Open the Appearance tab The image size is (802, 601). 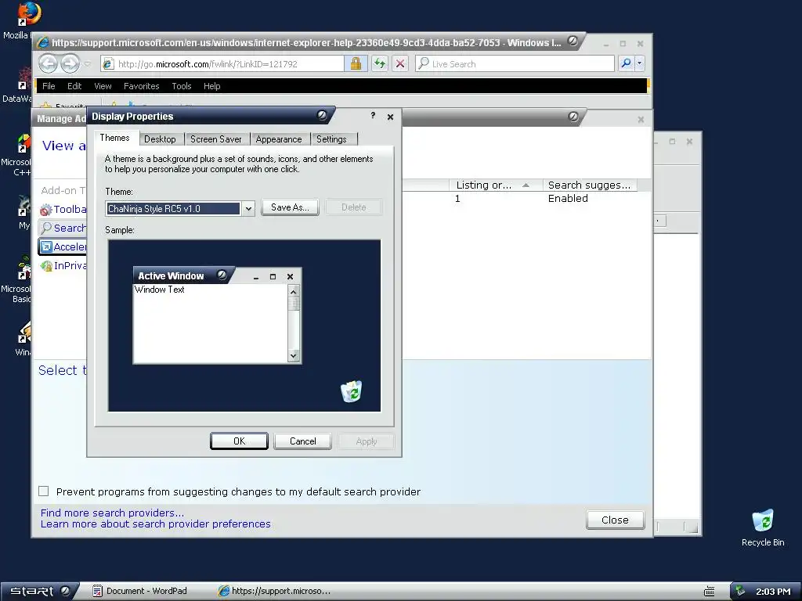coord(279,139)
